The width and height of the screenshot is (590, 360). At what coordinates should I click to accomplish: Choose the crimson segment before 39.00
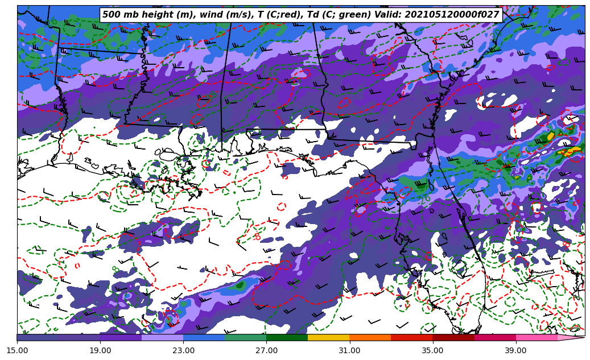point(494,337)
